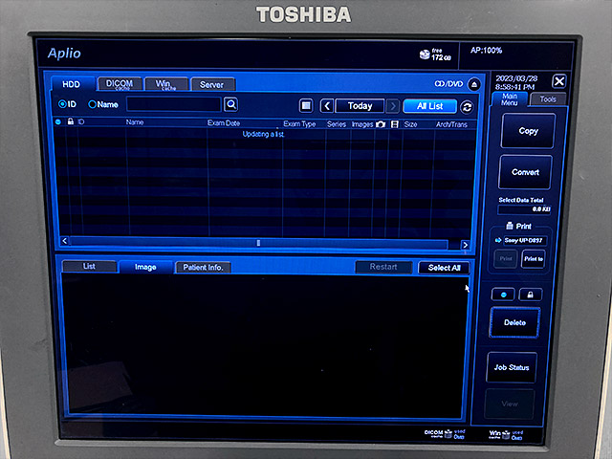Click the selection dot column header
Screen dimensions: 612x459
click(x=58, y=121)
